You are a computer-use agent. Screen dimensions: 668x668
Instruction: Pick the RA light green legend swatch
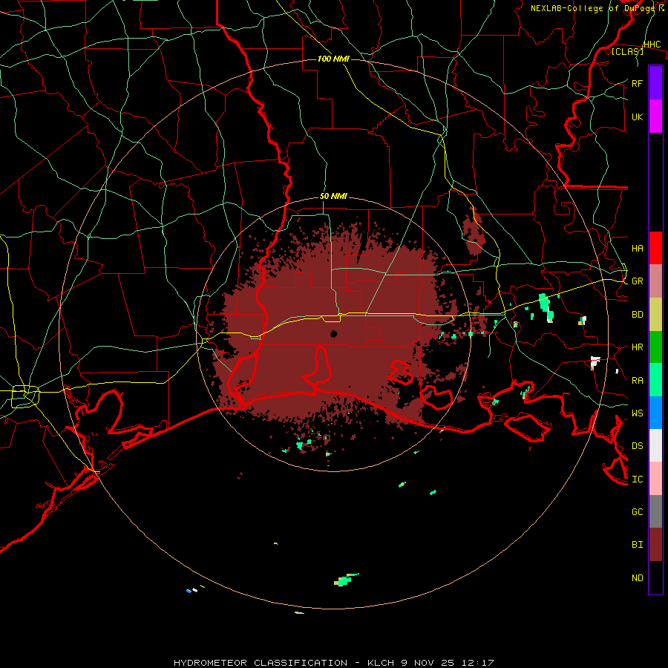655,380
